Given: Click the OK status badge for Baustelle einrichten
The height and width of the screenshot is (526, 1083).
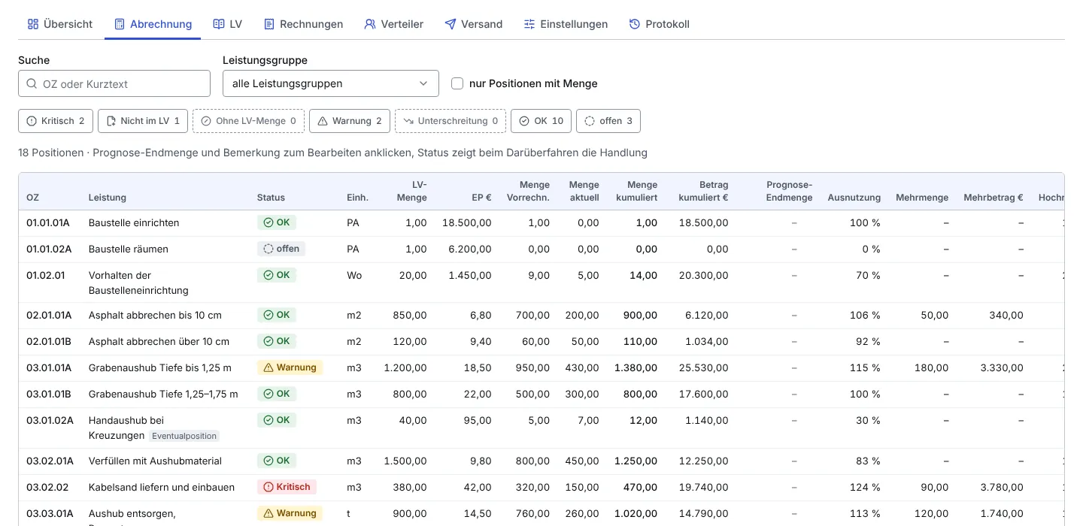Looking at the screenshot, I should click(x=276, y=222).
